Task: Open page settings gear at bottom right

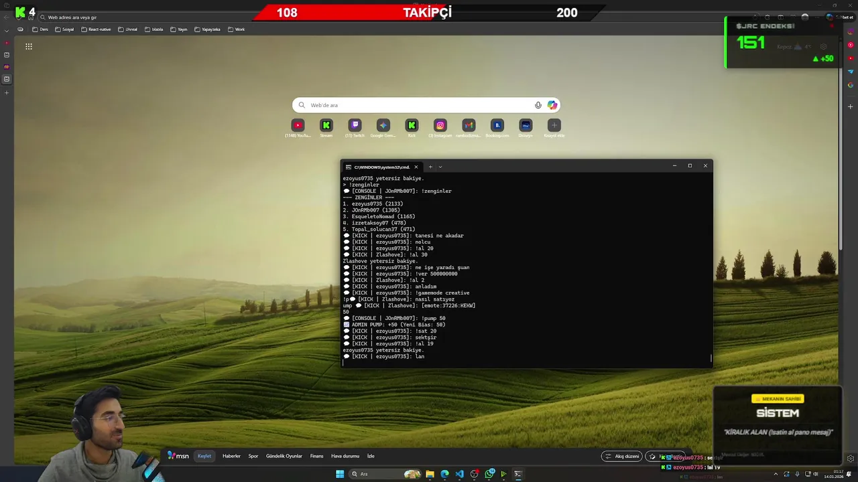Action: pyautogui.click(x=851, y=459)
